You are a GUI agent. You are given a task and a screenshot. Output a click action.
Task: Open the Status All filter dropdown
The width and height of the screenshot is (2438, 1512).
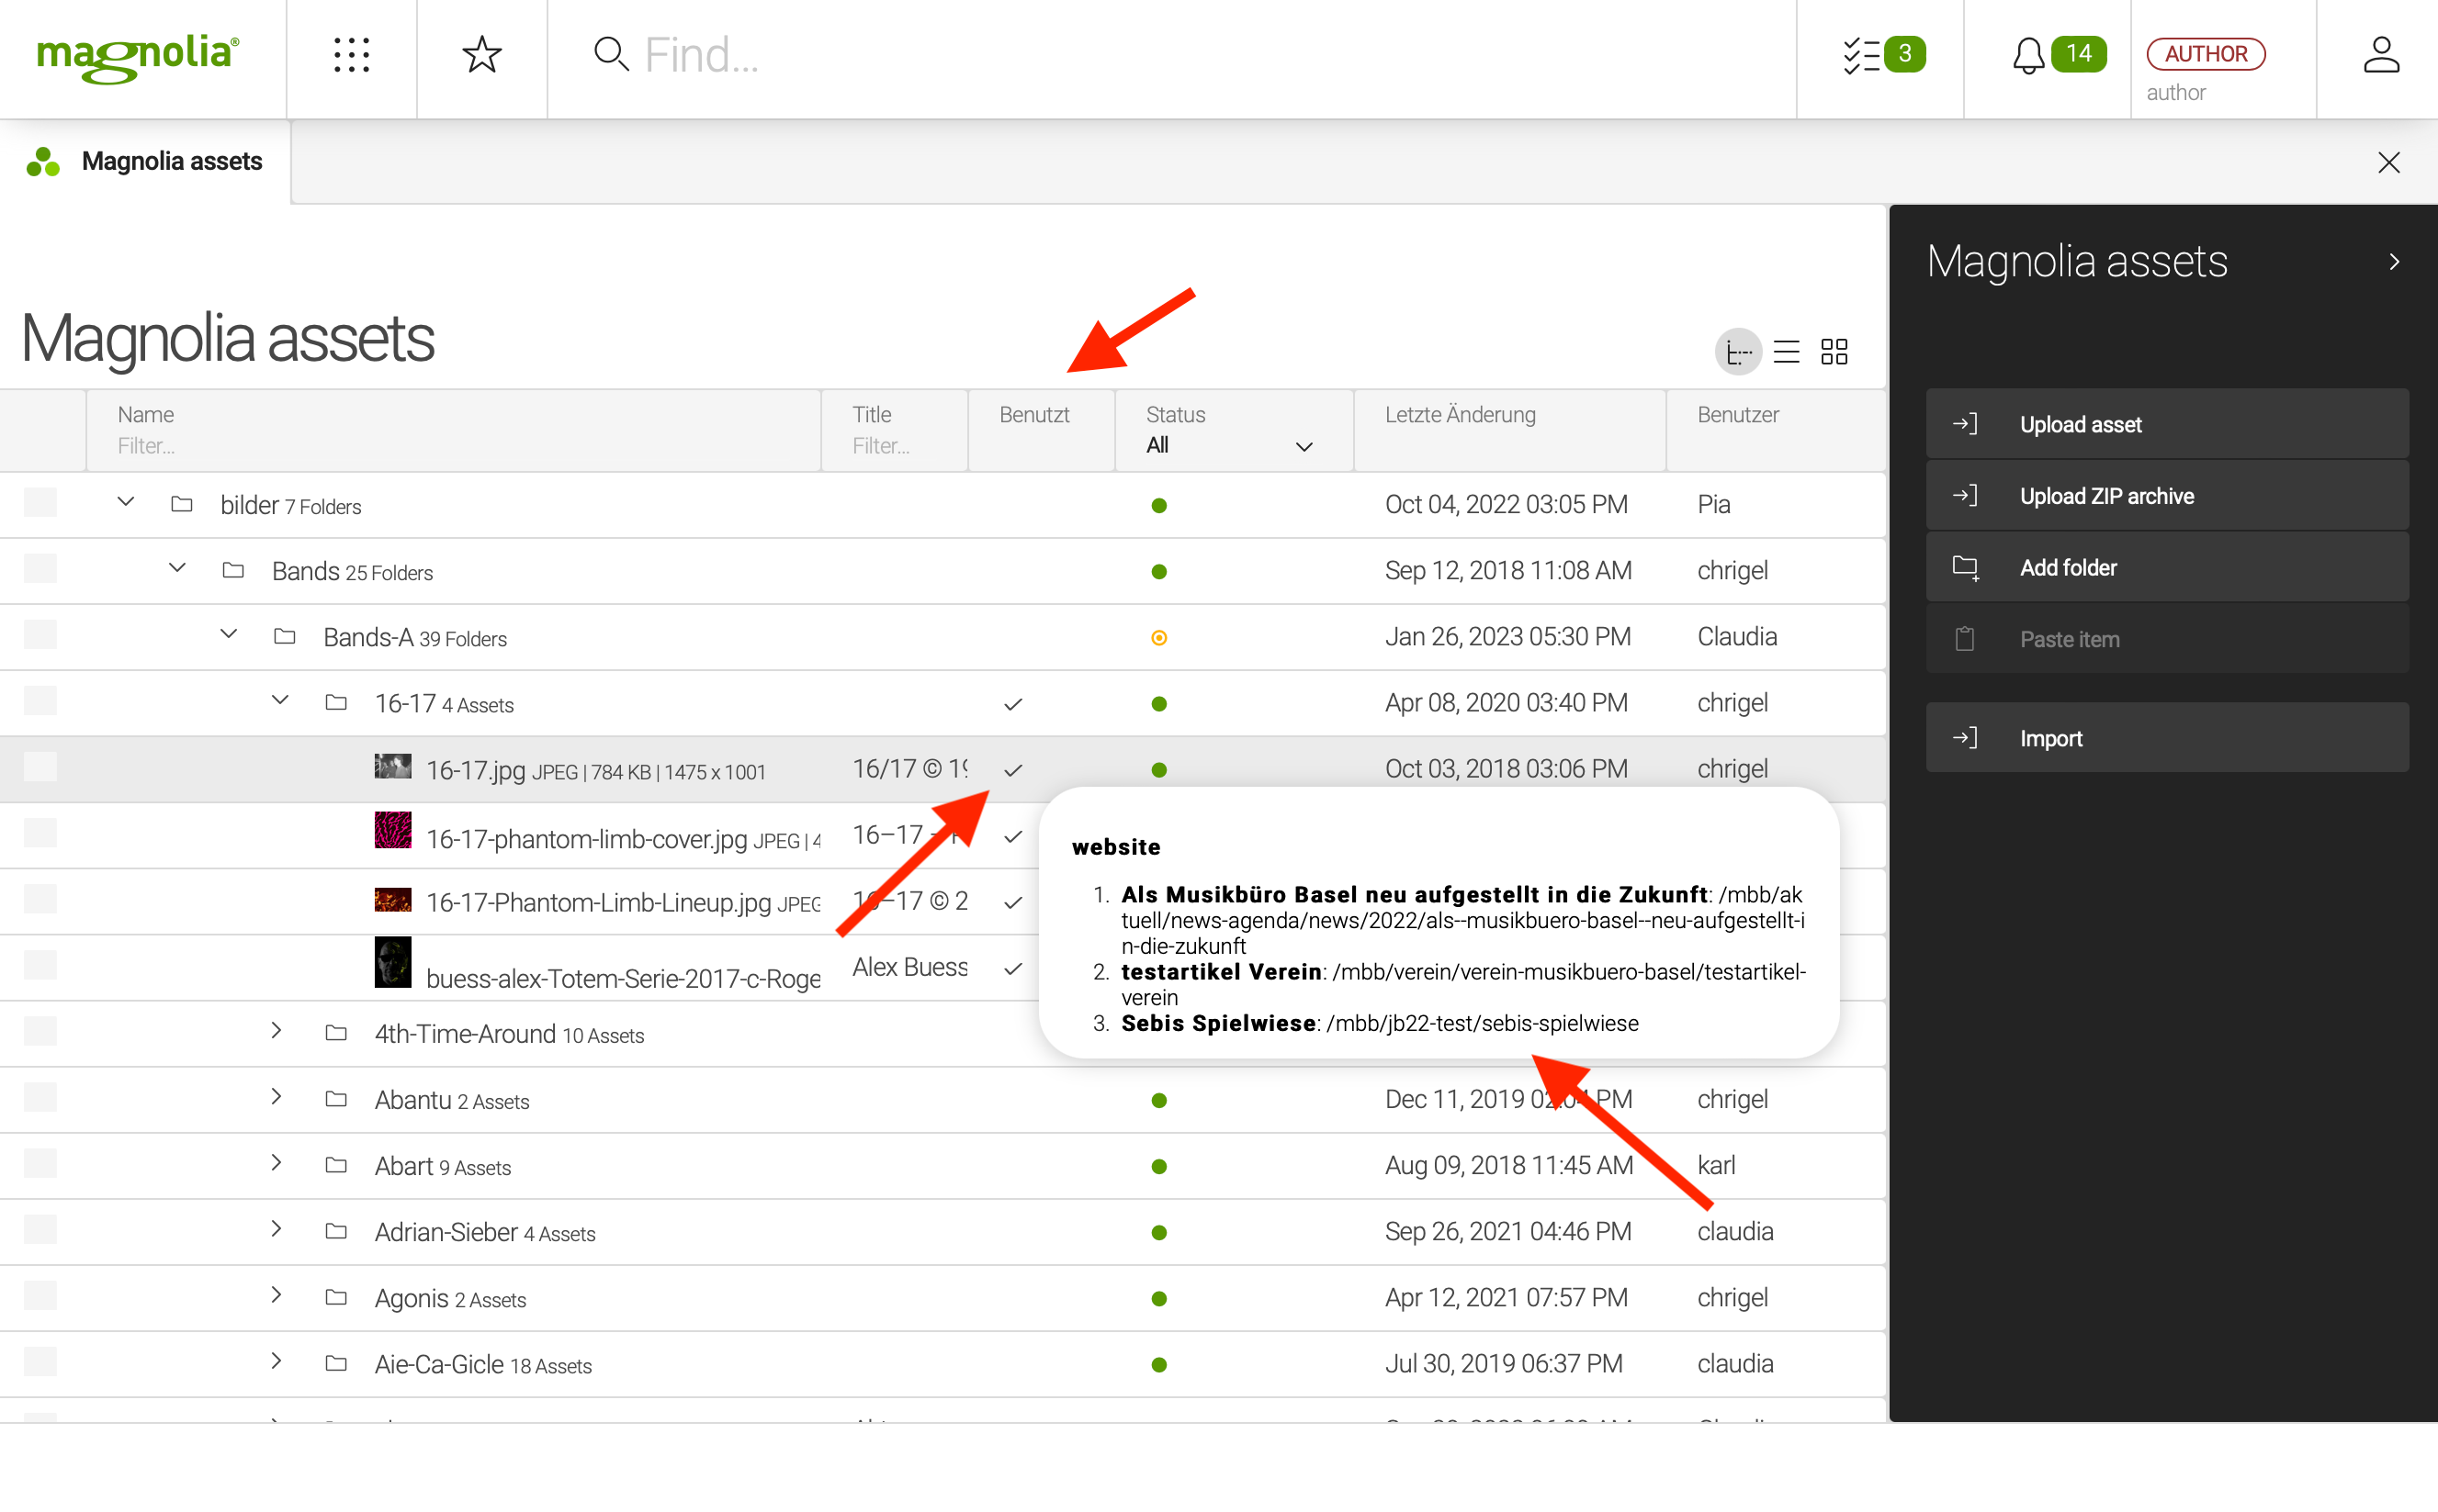pos(1229,446)
